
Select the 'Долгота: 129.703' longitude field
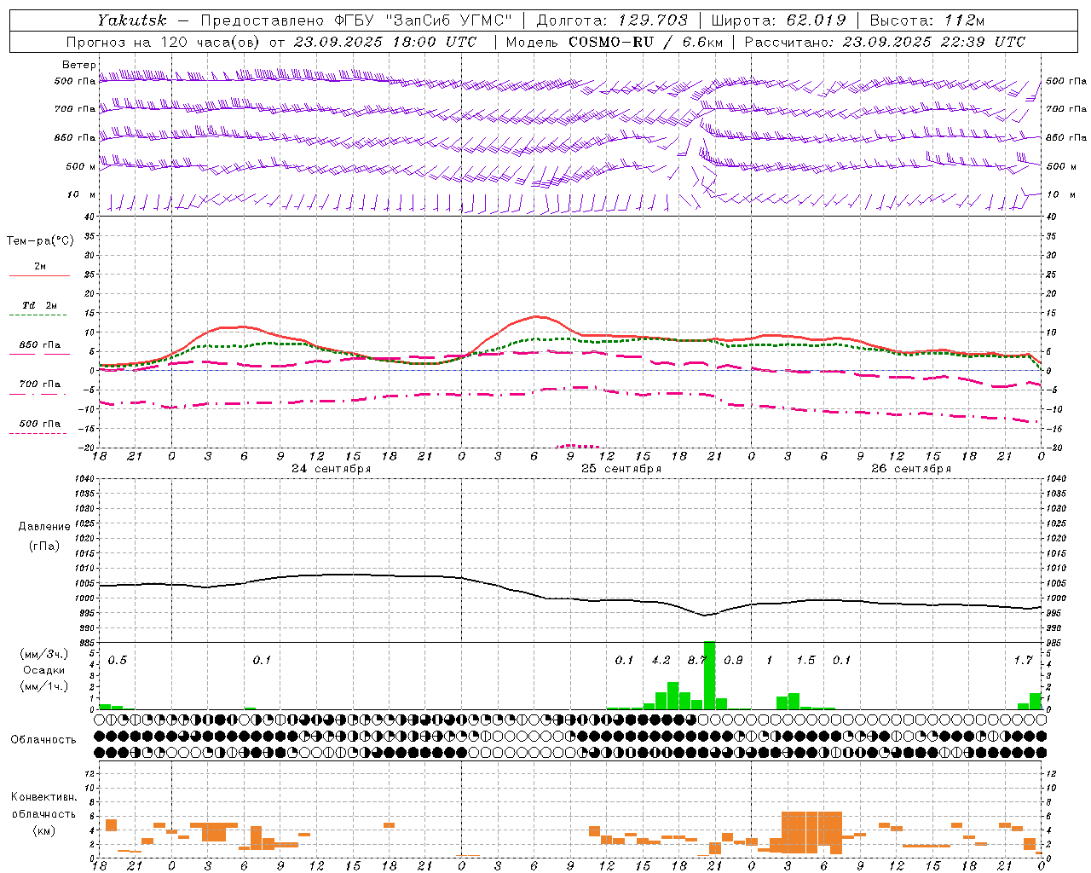(612, 20)
